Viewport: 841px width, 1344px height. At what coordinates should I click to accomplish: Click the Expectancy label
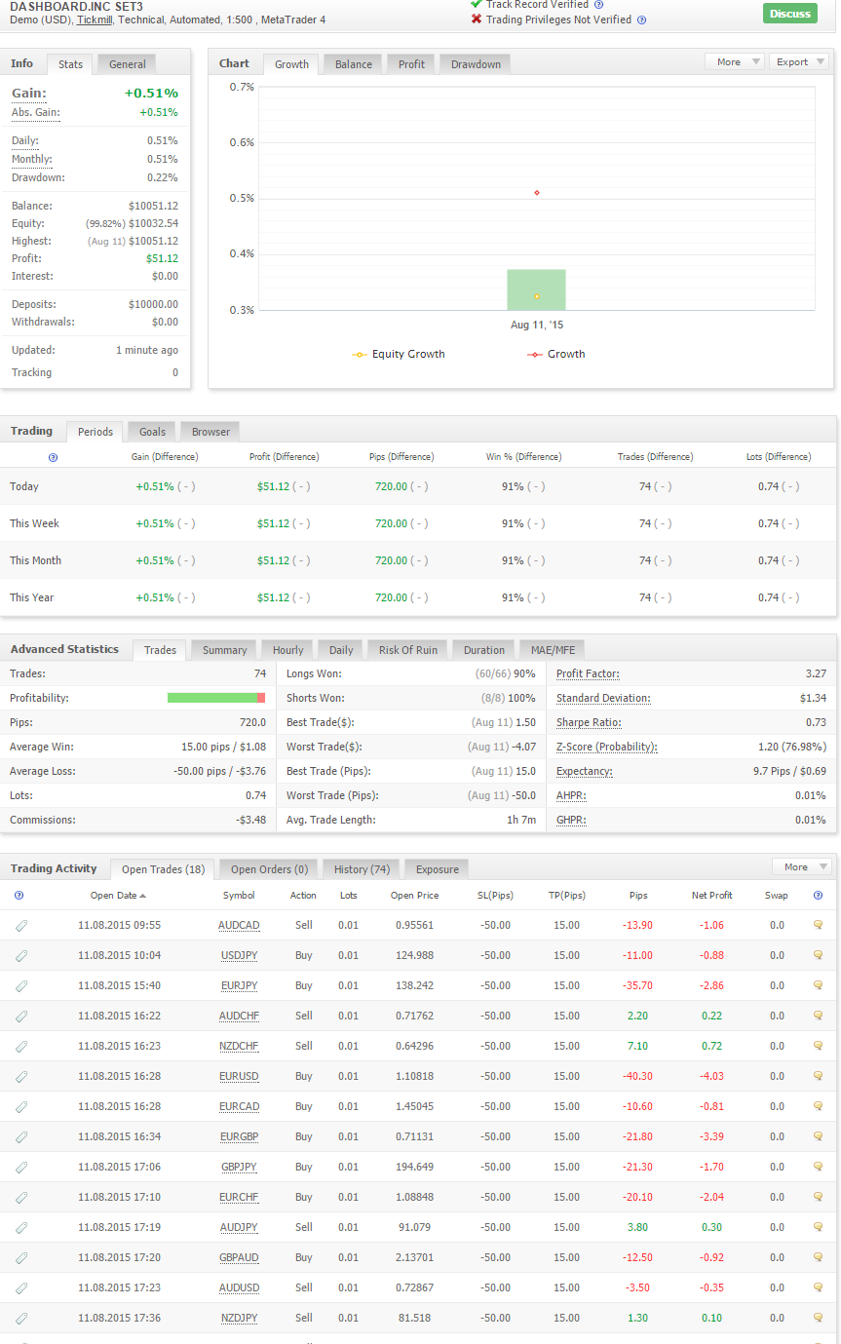[x=585, y=771]
